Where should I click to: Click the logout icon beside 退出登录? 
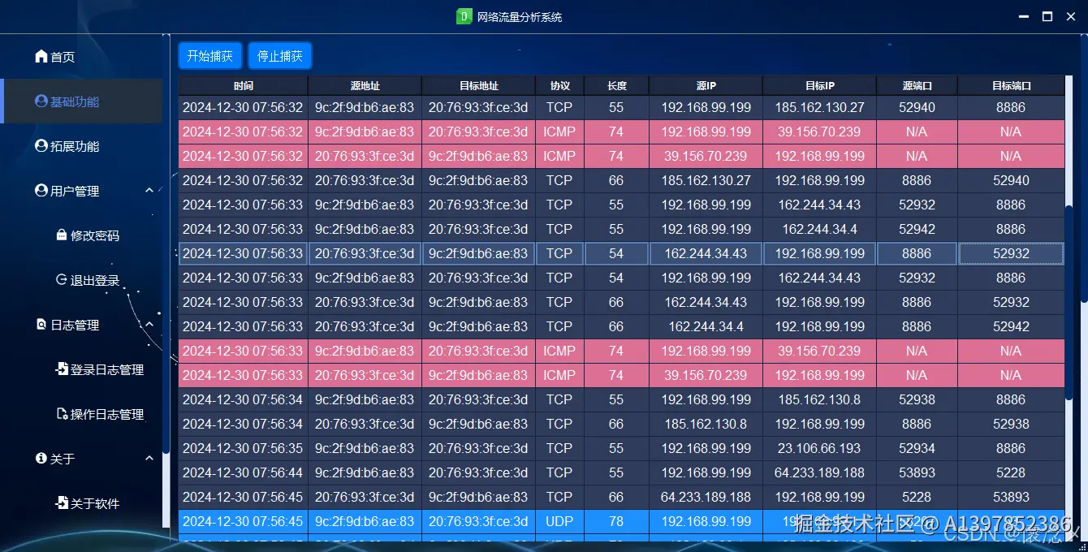click(62, 280)
